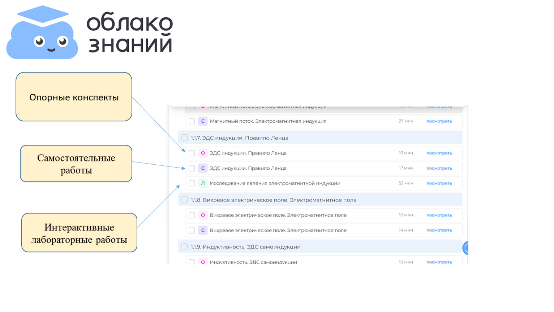
Task: Open the Вихревое электрическое поле 10 мин row title
Action: click(x=278, y=215)
